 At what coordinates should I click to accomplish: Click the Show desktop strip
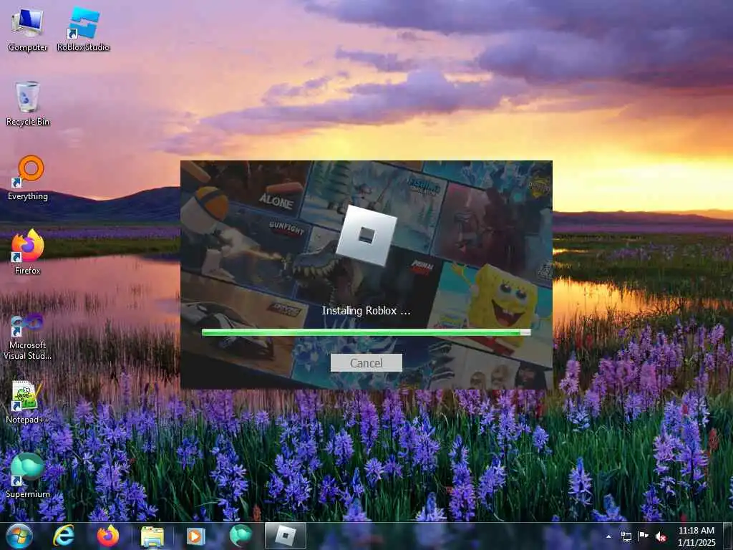728,536
